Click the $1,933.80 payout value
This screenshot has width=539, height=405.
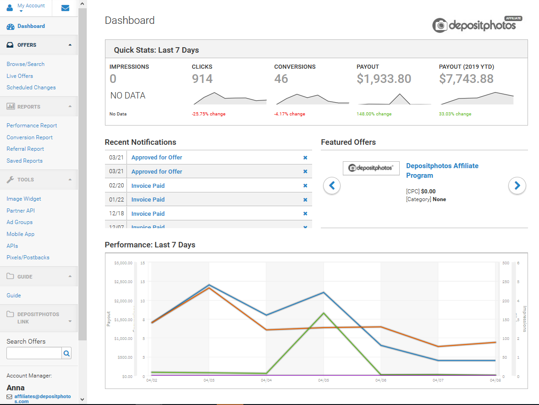(384, 79)
